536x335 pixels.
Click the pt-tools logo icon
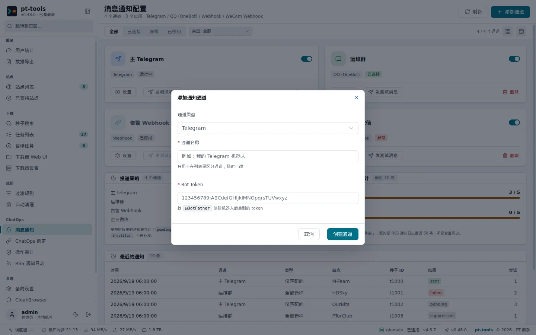(x=12, y=11)
